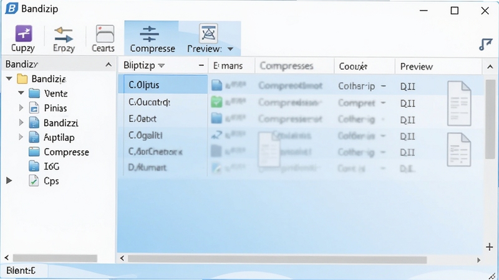
Task: Click the Preview toolbar icon
Action: pyautogui.click(x=208, y=33)
